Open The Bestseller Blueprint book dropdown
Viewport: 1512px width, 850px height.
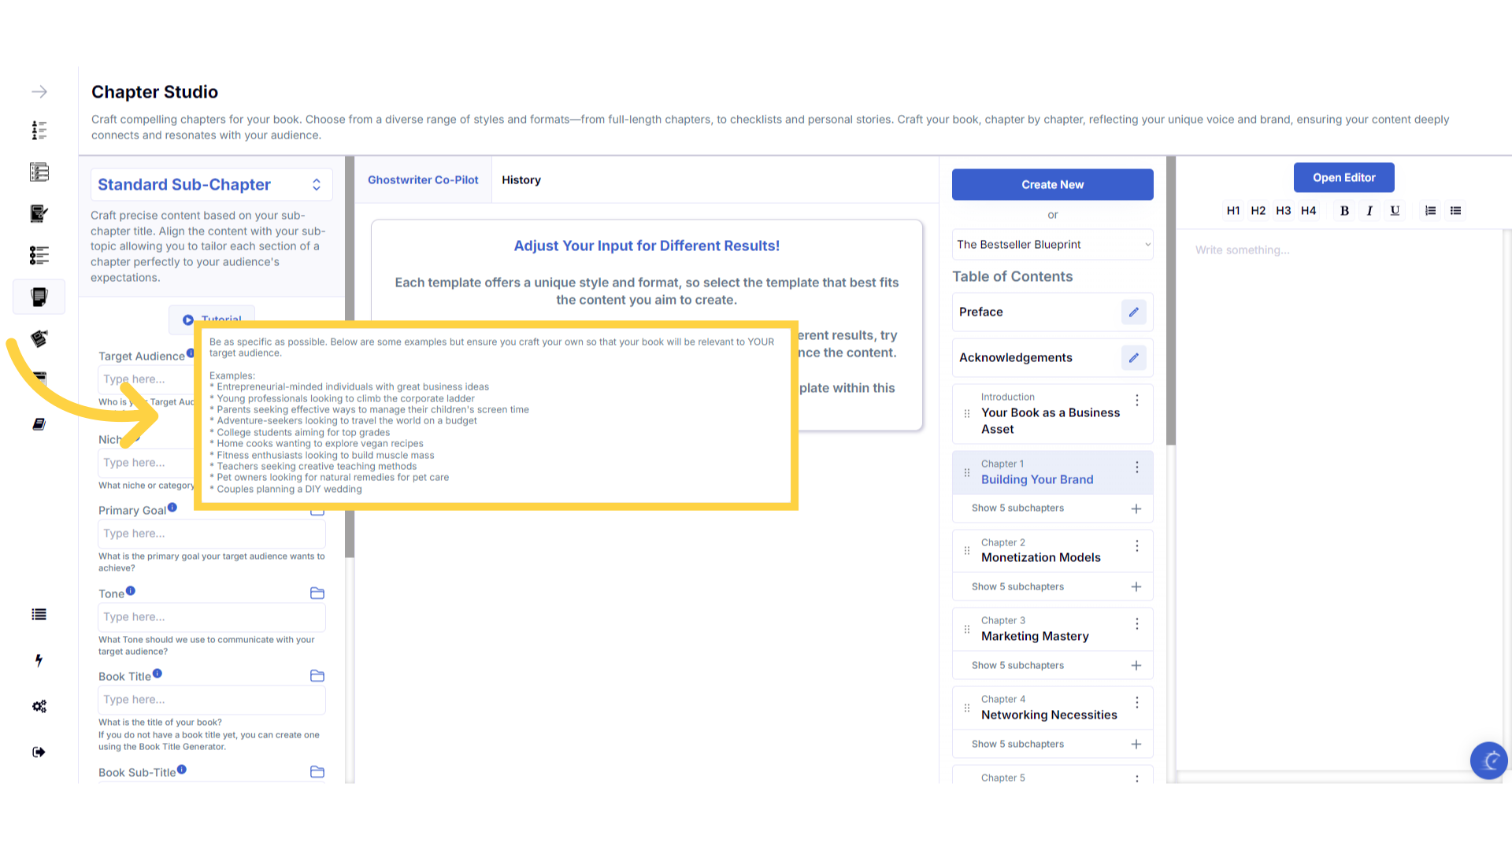[1052, 245]
